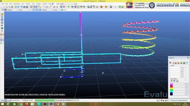Open the Saved views menu
The height and width of the screenshot is (106, 190).
click(17, 4)
